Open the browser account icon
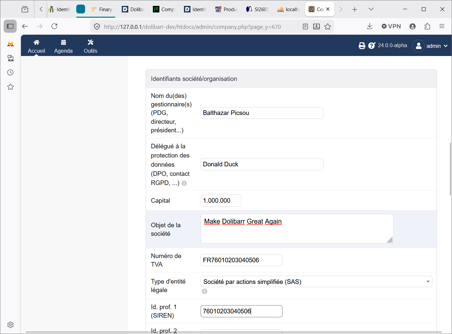Viewport: 452px width, 334px height. [412, 26]
